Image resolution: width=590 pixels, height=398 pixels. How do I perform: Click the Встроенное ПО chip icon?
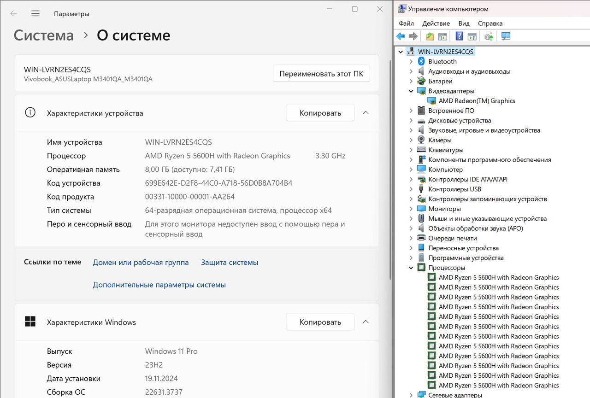coord(421,111)
